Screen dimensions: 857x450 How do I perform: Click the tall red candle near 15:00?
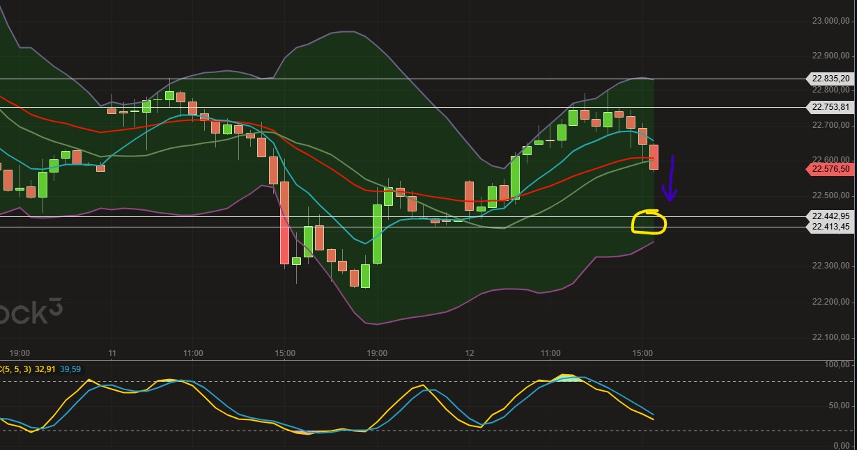284,223
